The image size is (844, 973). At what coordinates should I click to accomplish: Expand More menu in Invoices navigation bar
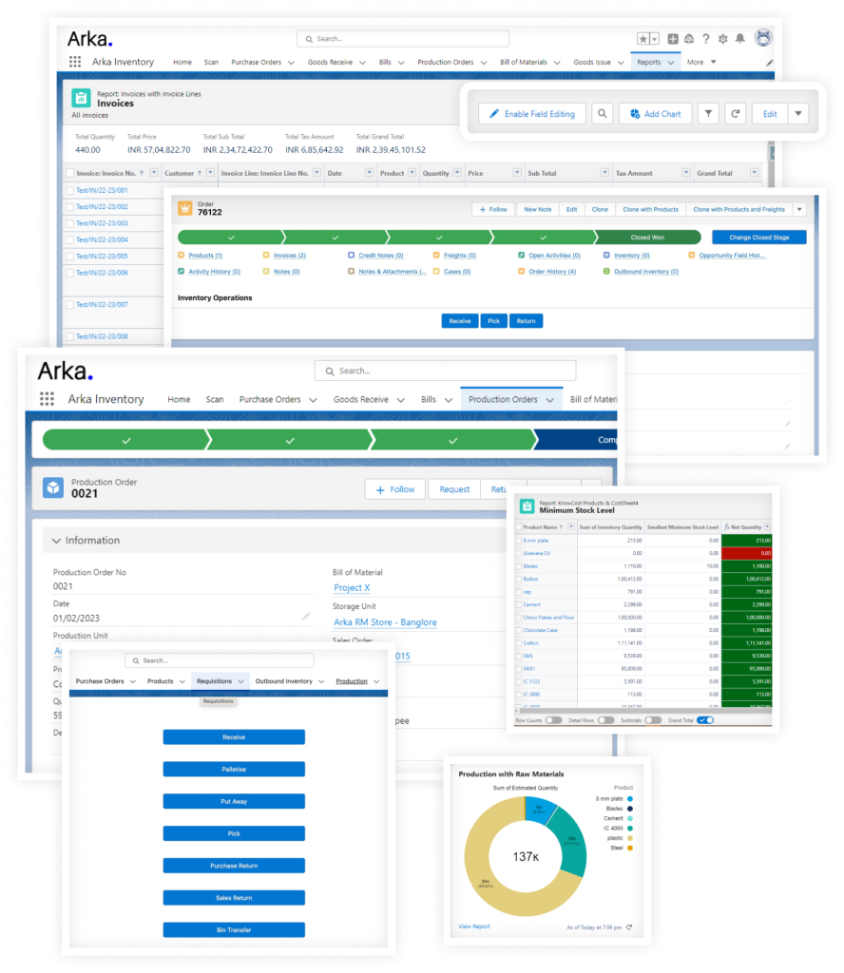701,62
